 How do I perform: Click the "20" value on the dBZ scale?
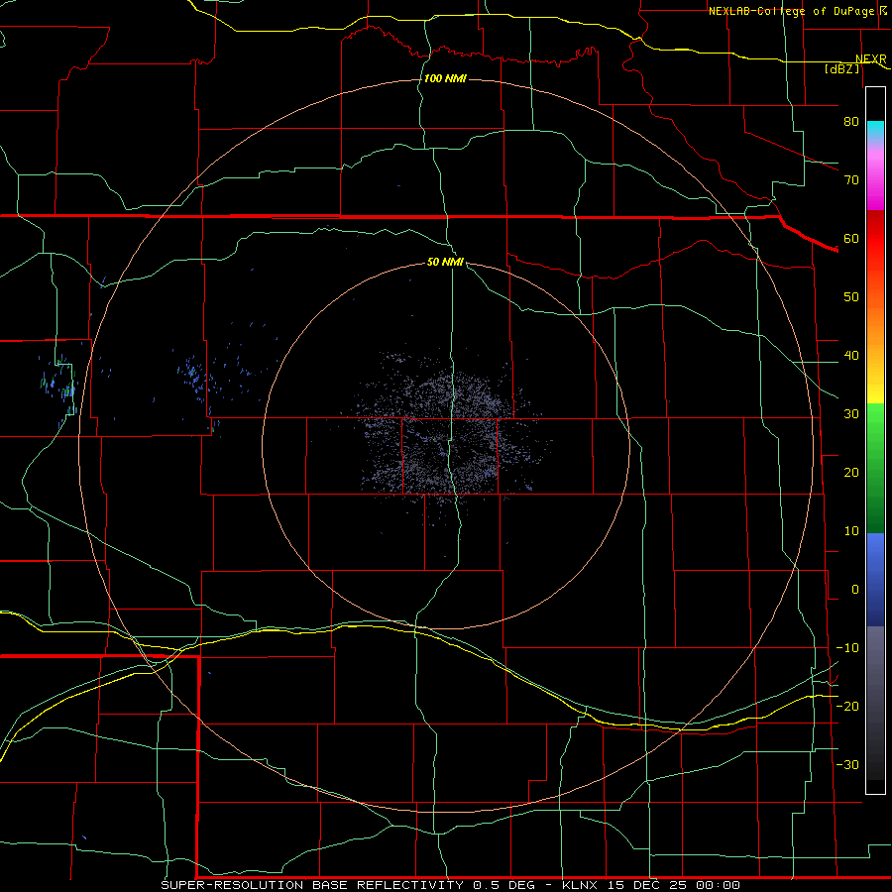tap(851, 473)
